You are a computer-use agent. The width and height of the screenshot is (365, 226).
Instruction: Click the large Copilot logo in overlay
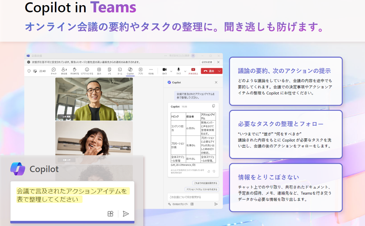pos(18,169)
